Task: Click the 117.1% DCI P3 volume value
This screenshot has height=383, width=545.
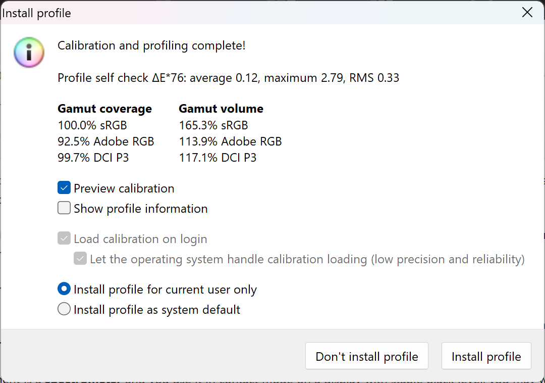Action: coord(217,158)
